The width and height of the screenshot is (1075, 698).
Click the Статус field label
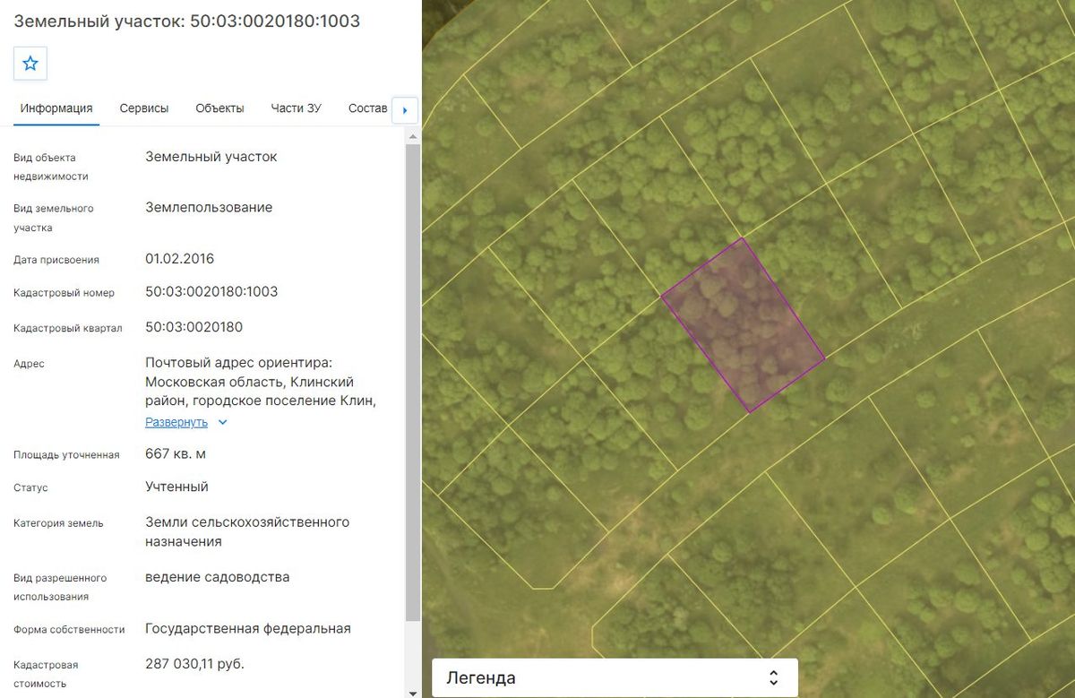(x=30, y=487)
